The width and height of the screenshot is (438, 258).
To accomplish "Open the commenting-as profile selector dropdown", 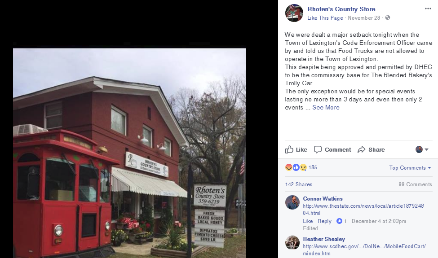I will [422, 149].
